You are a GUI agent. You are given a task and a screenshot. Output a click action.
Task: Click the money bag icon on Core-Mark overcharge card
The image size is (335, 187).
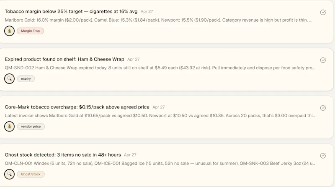tap(9, 126)
